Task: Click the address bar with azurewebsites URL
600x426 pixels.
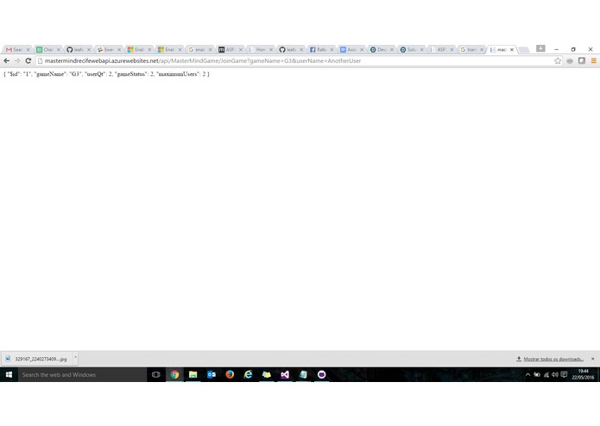Action: pos(294,60)
